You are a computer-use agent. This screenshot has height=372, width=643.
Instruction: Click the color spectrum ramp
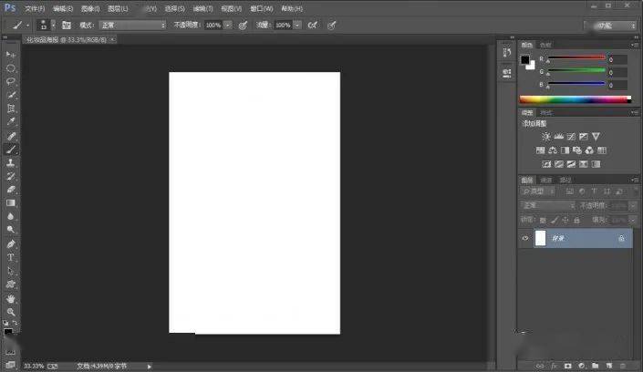(x=575, y=98)
